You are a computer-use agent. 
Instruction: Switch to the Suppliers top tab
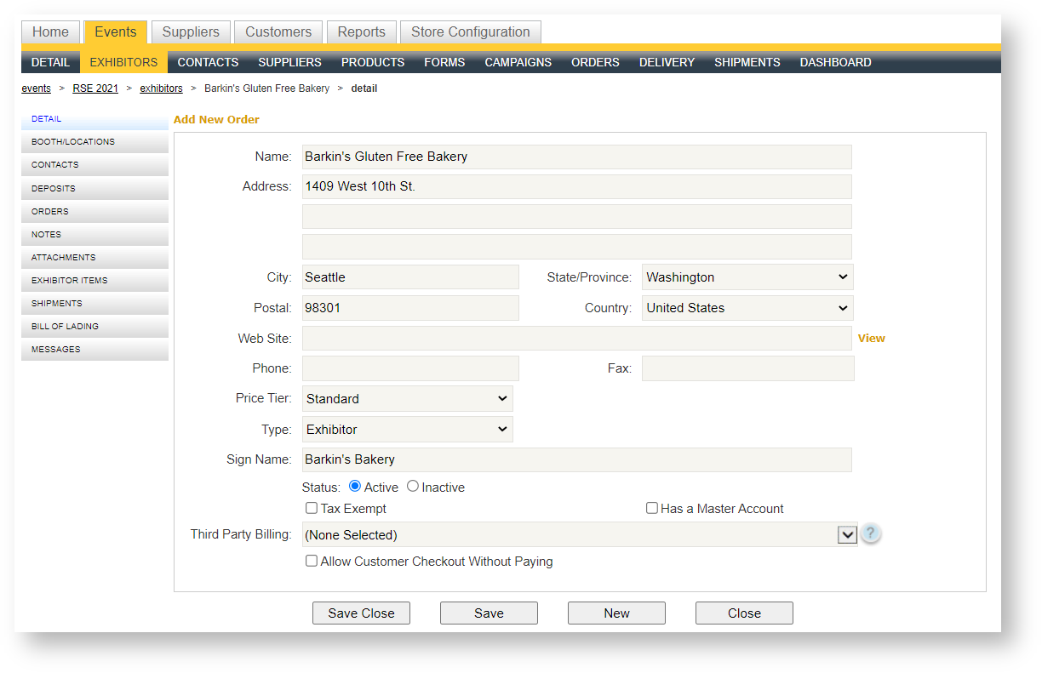191,32
